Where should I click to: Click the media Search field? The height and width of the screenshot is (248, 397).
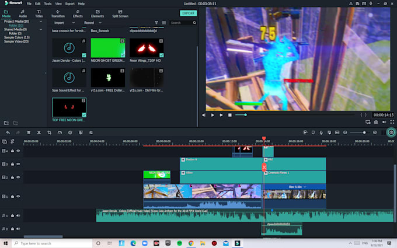tap(181, 23)
